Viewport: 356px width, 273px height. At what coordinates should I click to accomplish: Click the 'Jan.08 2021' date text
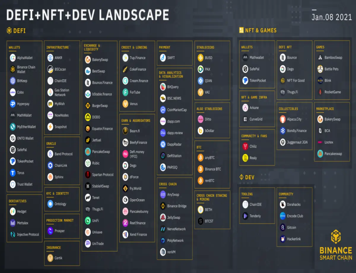pyautogui.click(x=332, y=17)
